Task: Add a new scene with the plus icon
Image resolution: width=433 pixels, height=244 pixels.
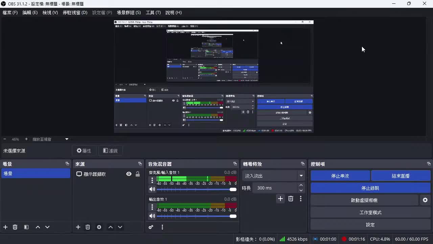Action: 5,227
